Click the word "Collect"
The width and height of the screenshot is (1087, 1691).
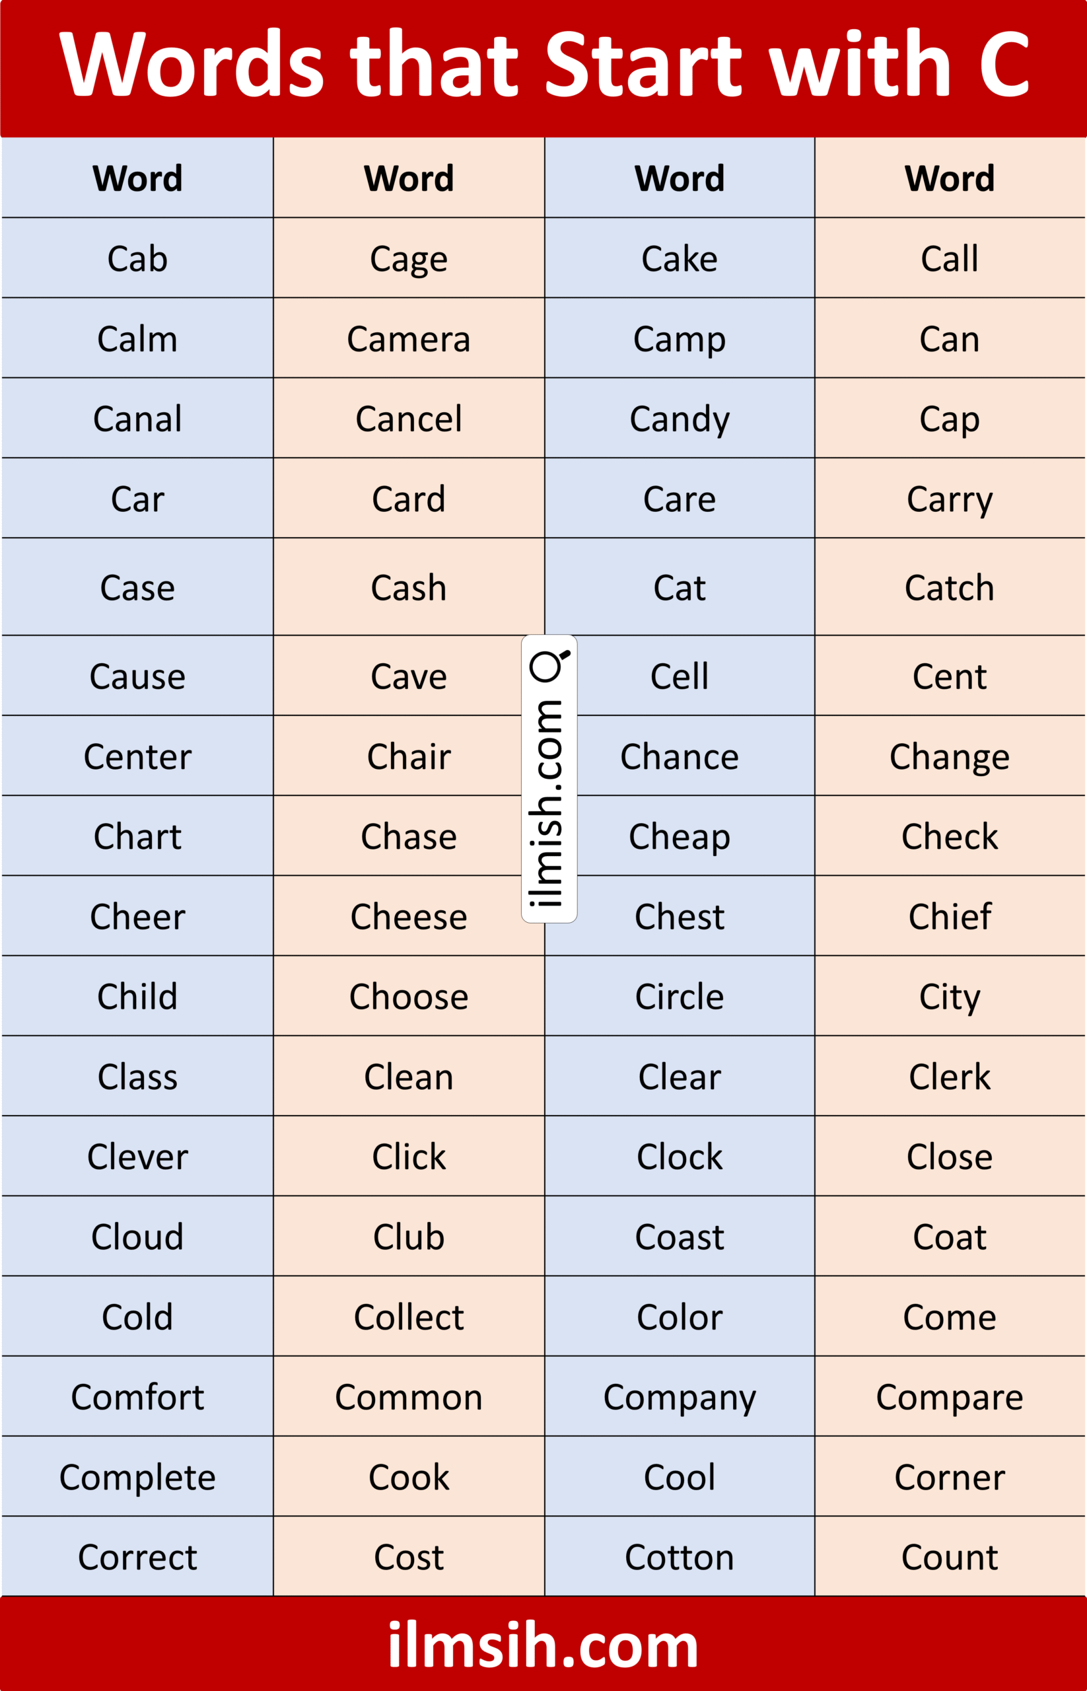pyautogui.click(x=409, y=1316)
